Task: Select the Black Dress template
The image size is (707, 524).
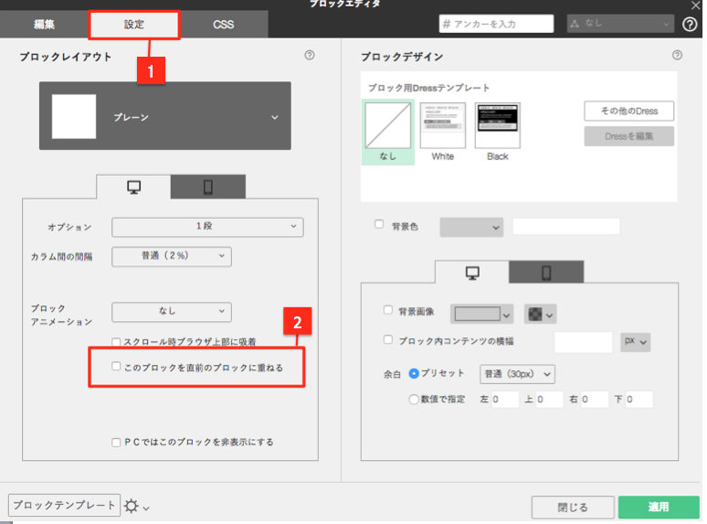Action: point(498,132)
